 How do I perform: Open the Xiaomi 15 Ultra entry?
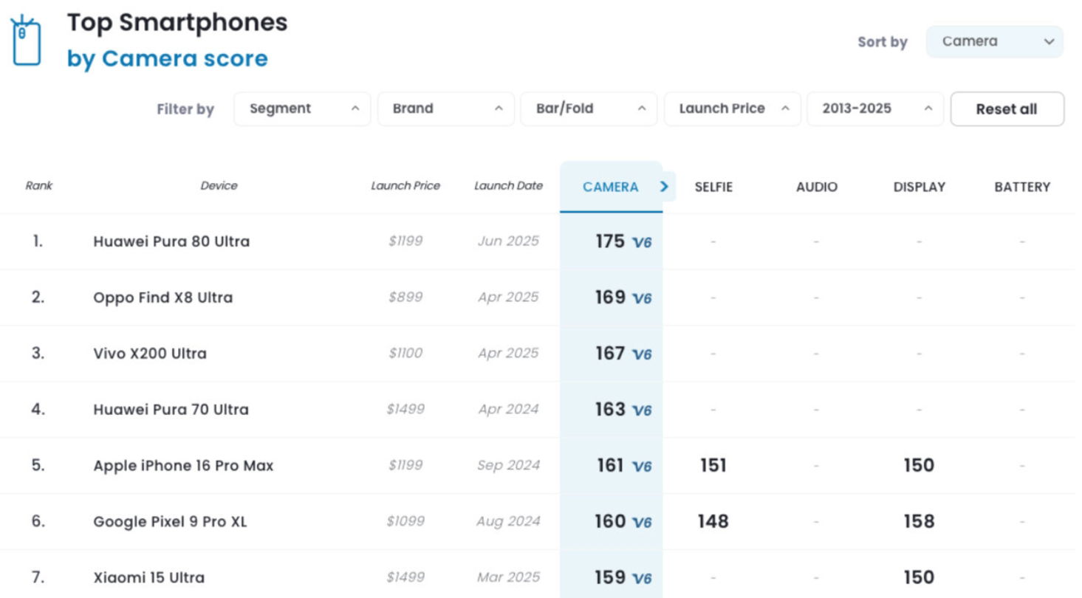(148, 577)
